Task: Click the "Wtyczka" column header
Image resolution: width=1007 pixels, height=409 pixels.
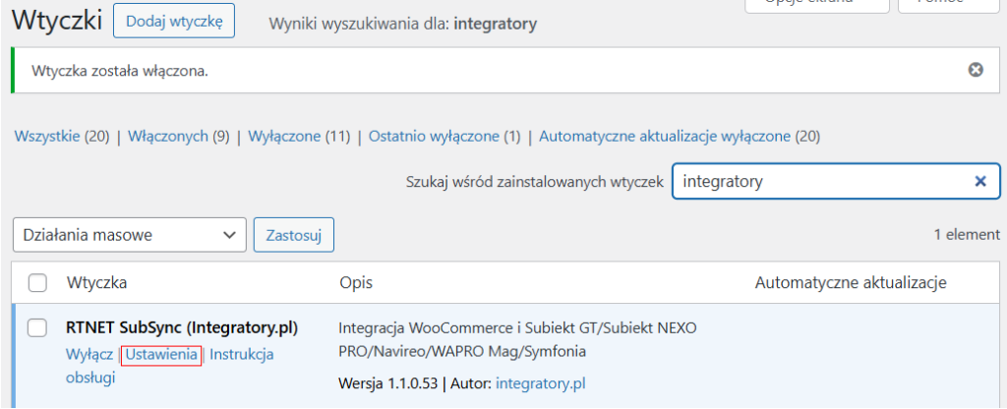Action: 97,283
